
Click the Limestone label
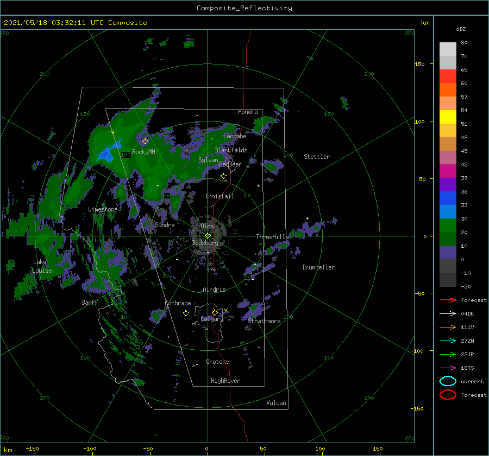click(x=103, y=209)
